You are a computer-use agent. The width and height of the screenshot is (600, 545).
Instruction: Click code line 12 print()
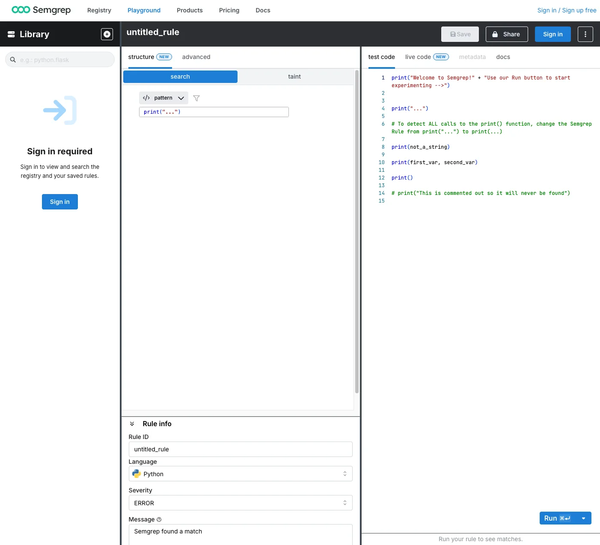coord(402,178)
